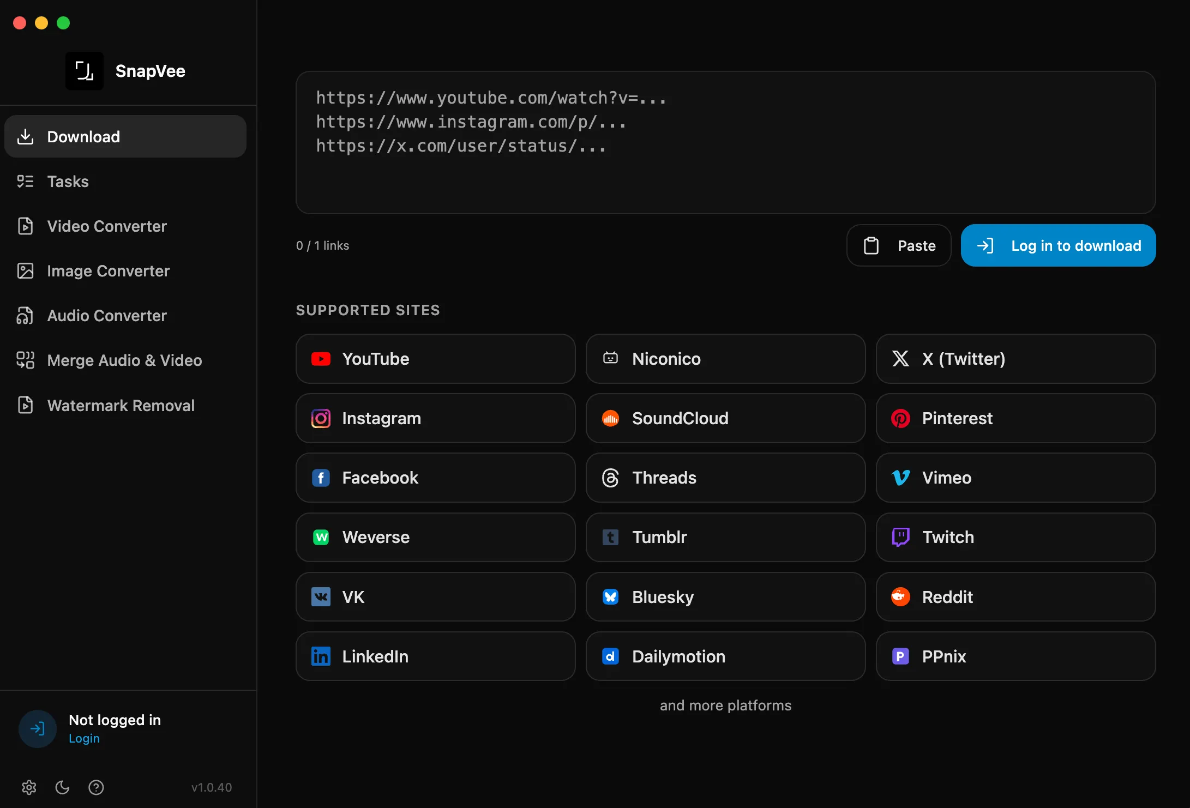Click the "Vimeo" site name text
This screenshot has height=808, width=1190.
[947, 478]
